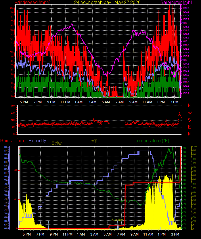
Task: Click the 'Humidity' legend label
Action: (x=37, y=141)
